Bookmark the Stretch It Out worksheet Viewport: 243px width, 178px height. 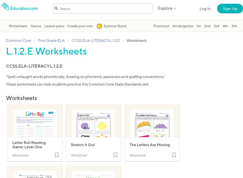115,155
